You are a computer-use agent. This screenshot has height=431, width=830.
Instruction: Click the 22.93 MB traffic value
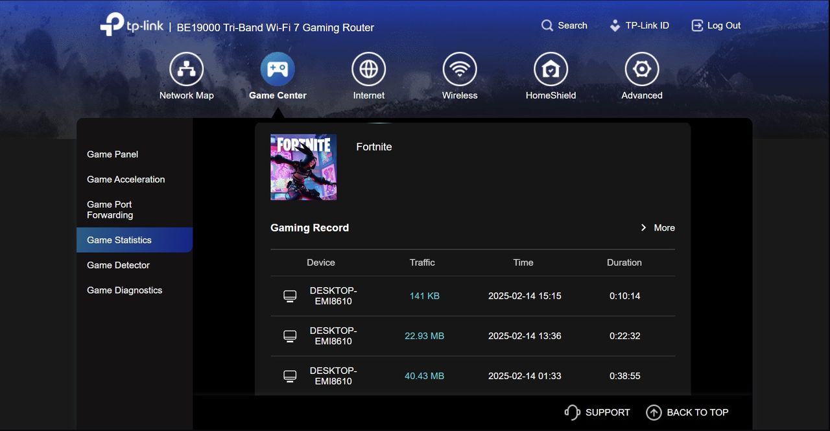425,336
